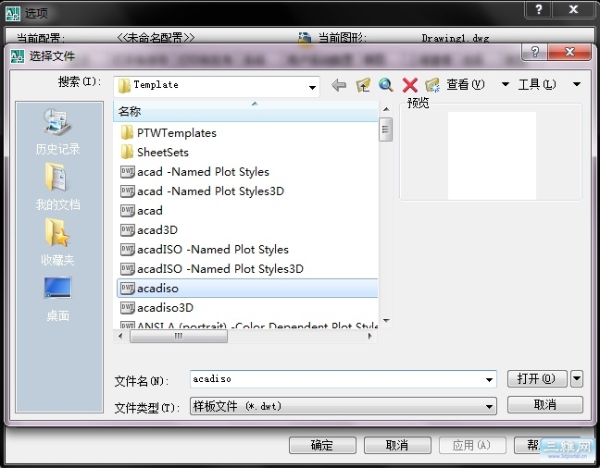Open History shortcut in sidebar
The image size is (600, 468).
click(57, 131)
